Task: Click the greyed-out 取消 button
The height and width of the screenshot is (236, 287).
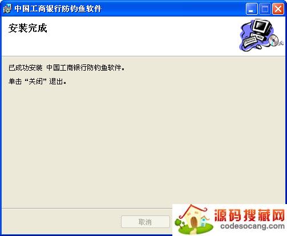Action: coord(145,222)
